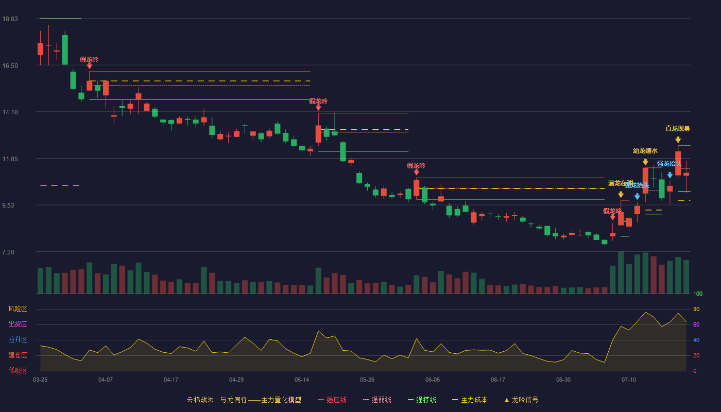
Task: Click the 假龙吟 red arrow near 06-05
Action: (416, 172)
